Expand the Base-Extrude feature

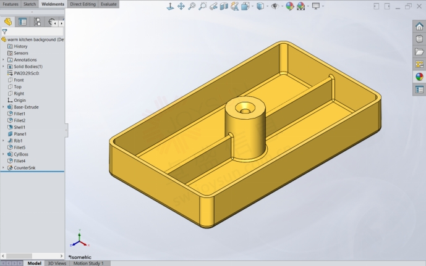tap(3, 107)
